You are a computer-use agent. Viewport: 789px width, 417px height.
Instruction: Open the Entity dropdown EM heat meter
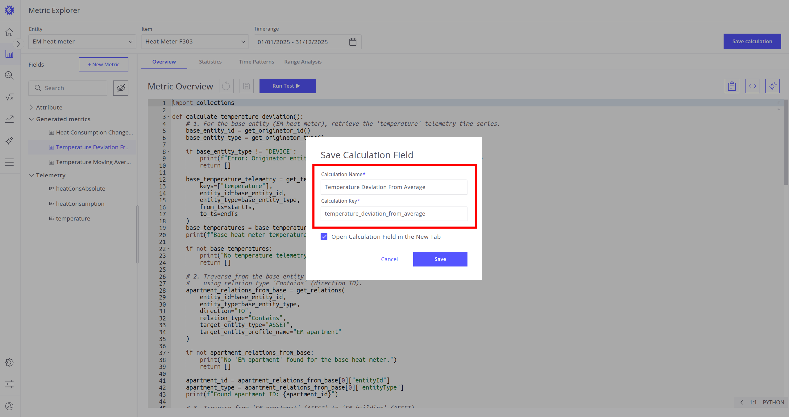pyautogui.click(x=82, y=42)
